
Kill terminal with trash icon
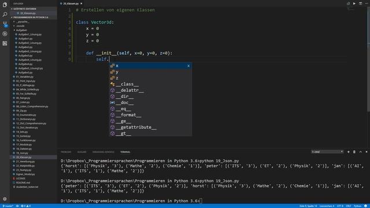point(354,152)
